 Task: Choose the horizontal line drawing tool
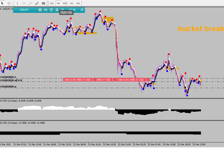(24, 3)
